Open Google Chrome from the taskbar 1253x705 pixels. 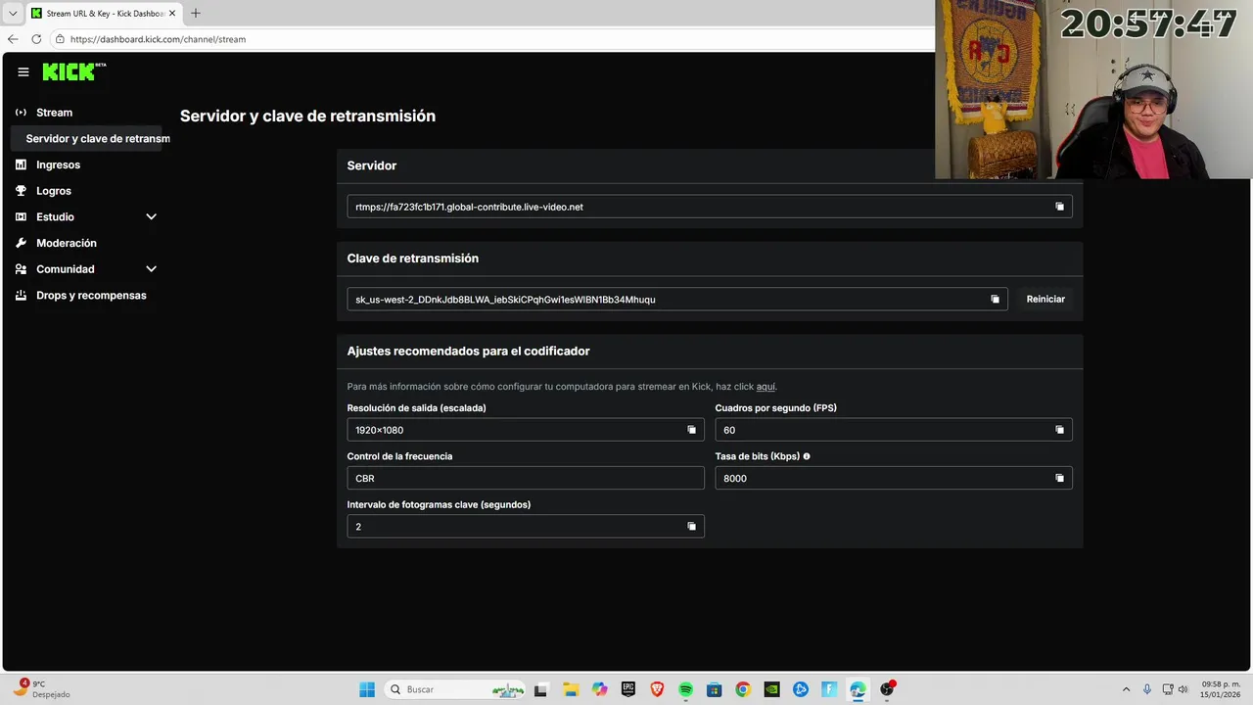743,689
